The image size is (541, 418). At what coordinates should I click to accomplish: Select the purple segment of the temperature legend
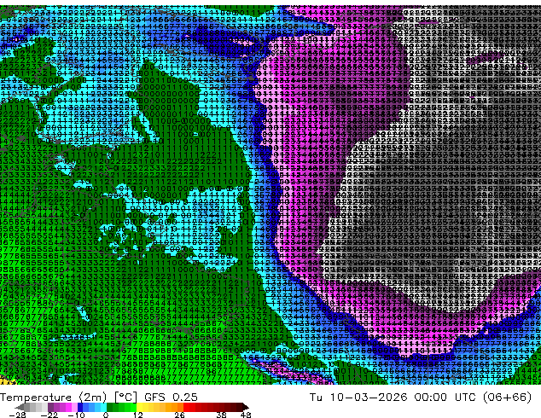pos(62,407)
